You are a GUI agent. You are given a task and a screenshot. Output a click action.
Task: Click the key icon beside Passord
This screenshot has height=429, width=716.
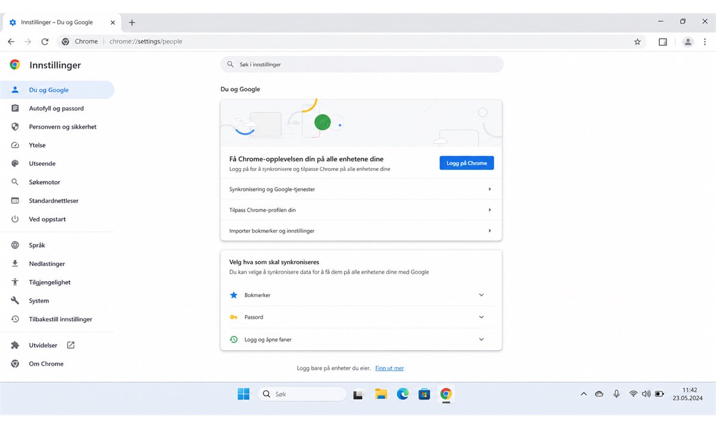pos(234,317)
